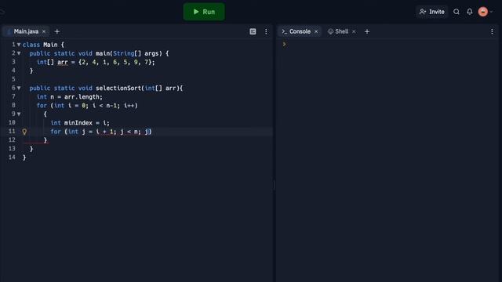Close the Main.java tab
The height and width of the screenshot is (282, 502).
click(x=44, y=31)
